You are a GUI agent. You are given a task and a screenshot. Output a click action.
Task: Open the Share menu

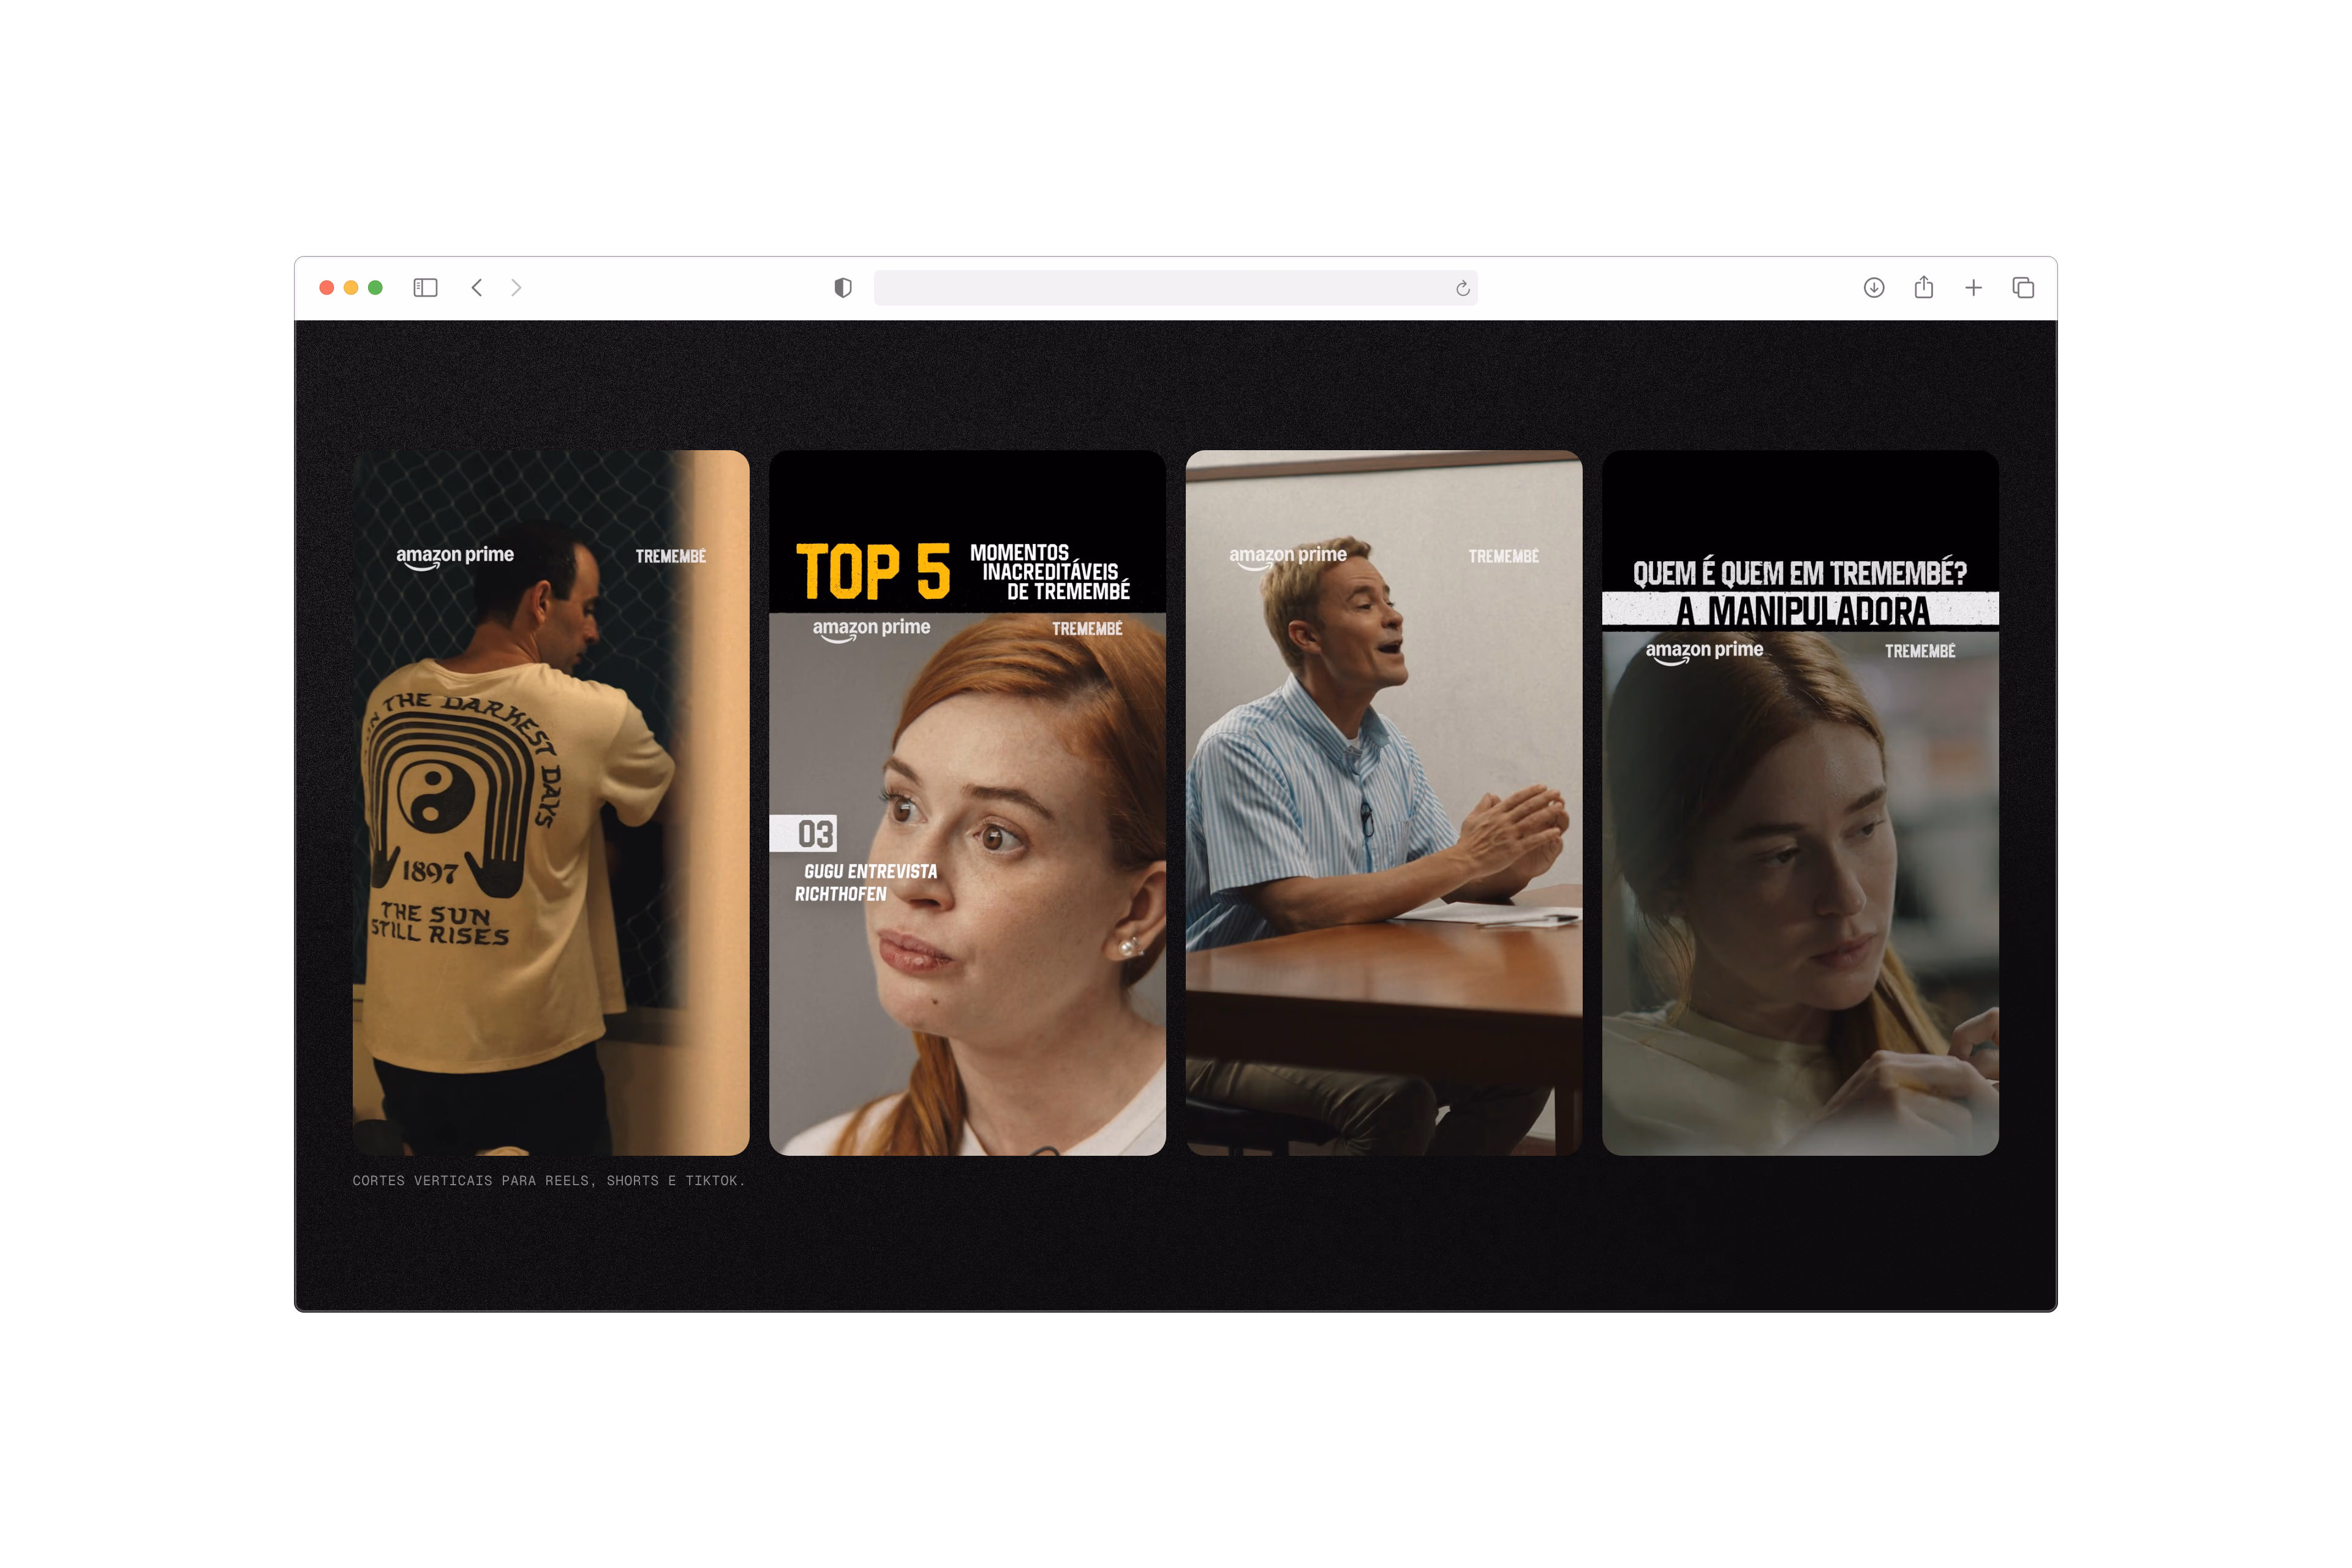point(1924,287)
